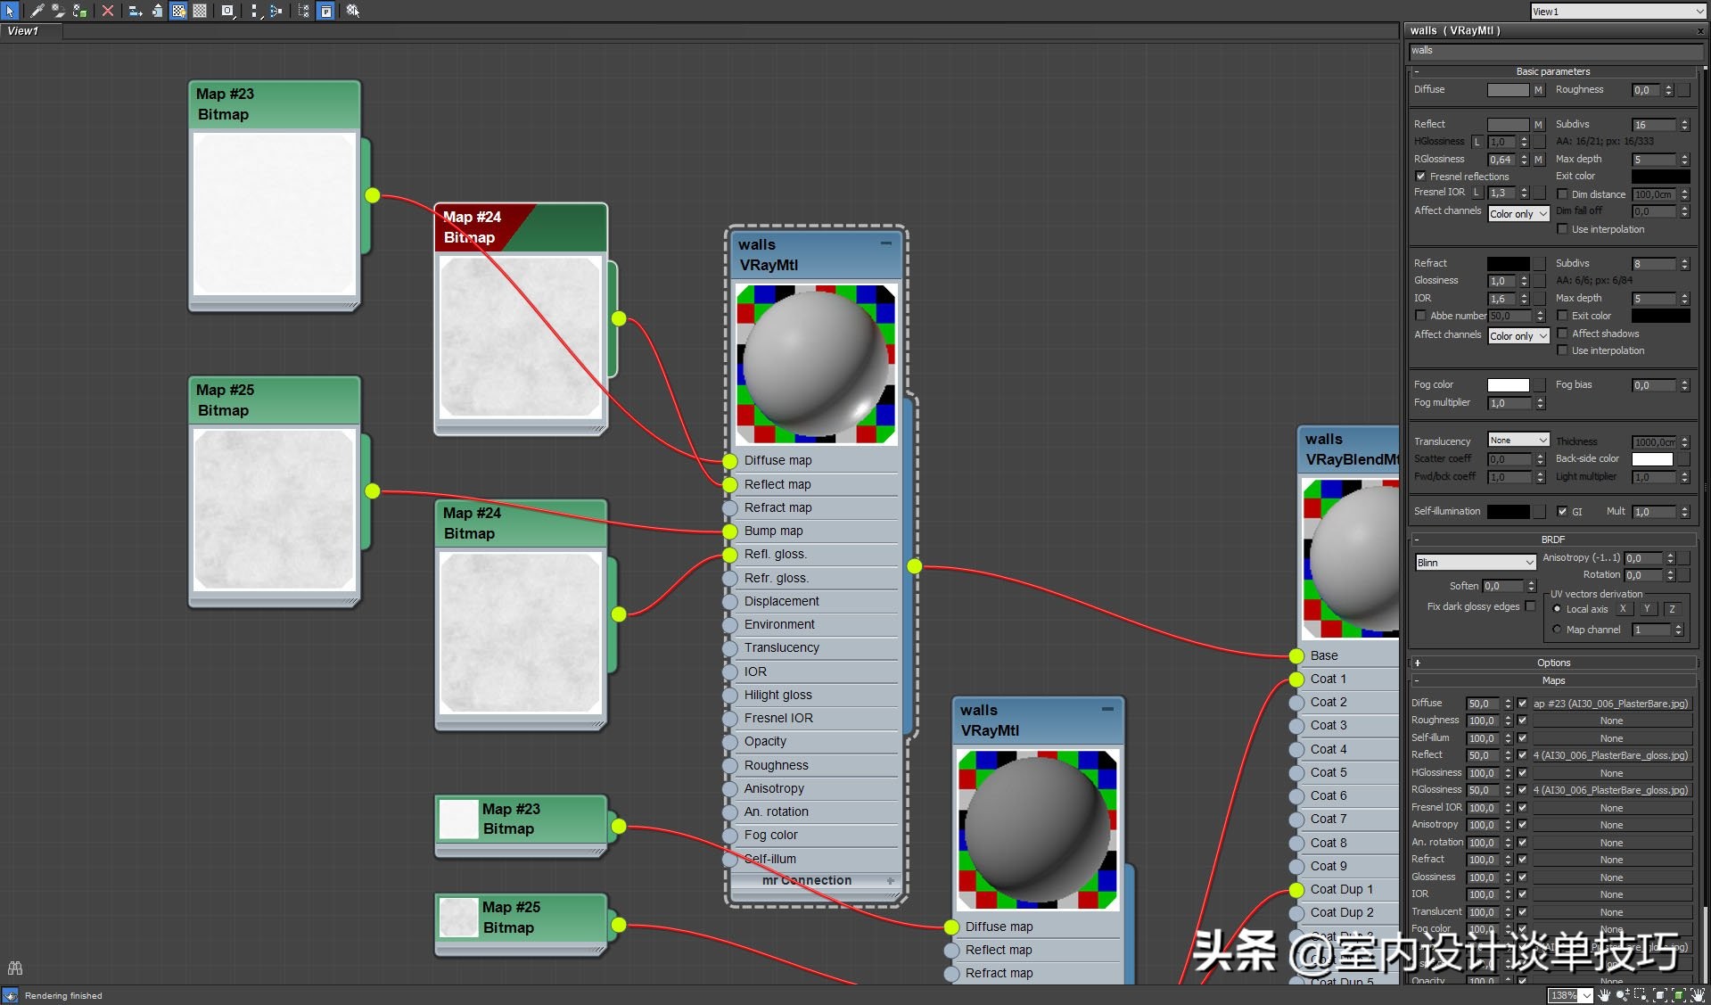Switch to the View1 tab

tap(23, 30)
